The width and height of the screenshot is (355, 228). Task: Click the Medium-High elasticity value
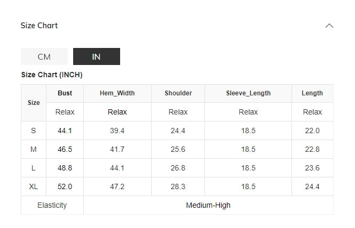click(x=208, y=205)
